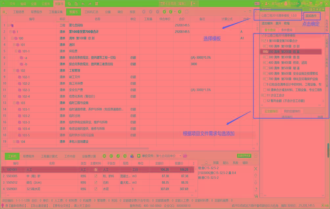Image resolution: width=330 pixels, height=209 pixels.
Task: Switch to the 条件查询 tab
Action: pos(287,30)
